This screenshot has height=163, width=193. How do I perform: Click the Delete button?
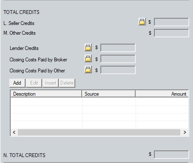(x=67, y=83)
